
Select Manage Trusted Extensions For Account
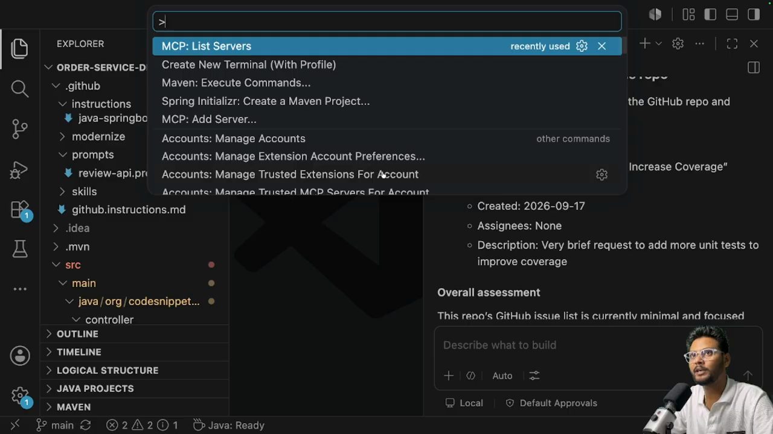coord(387,174)
